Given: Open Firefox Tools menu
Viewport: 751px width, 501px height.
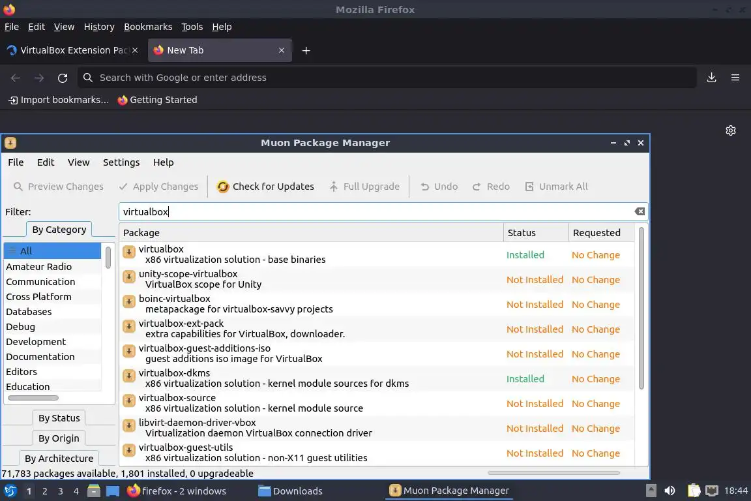Looking at the screenshot, I should (x=192, y=27).
